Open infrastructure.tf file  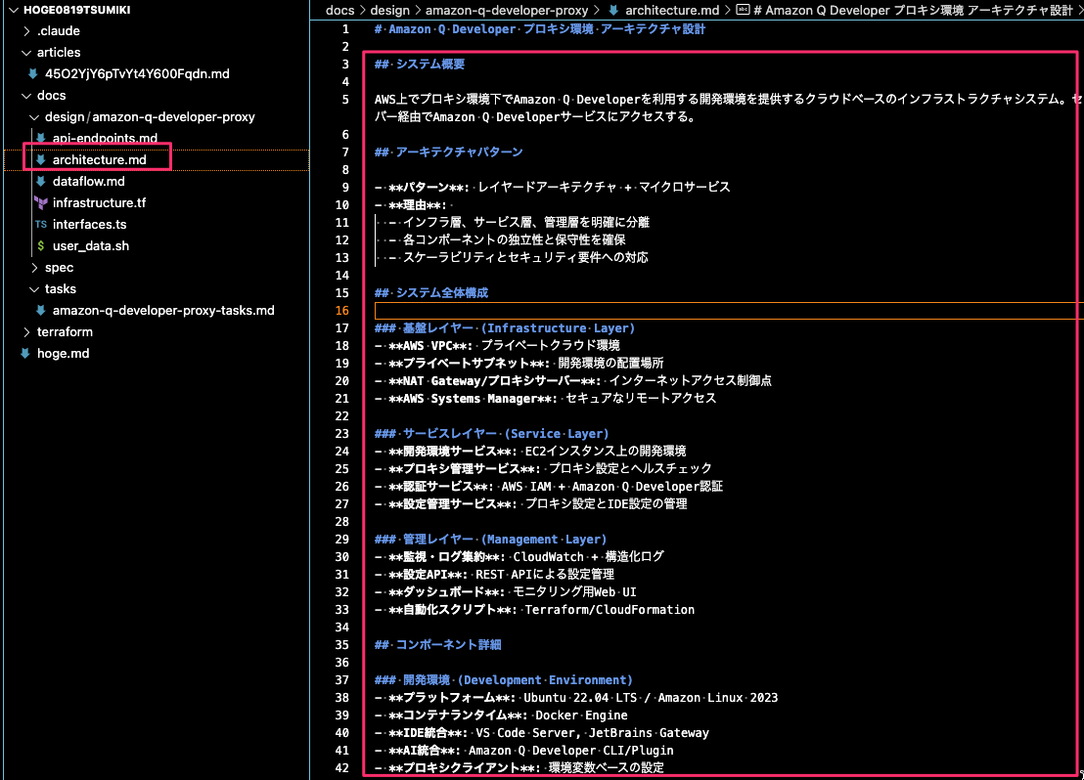point(99,203)
